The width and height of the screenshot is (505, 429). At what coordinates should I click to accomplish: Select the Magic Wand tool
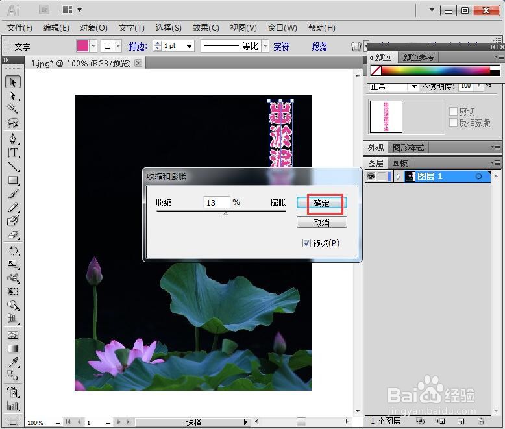(13, 109)
